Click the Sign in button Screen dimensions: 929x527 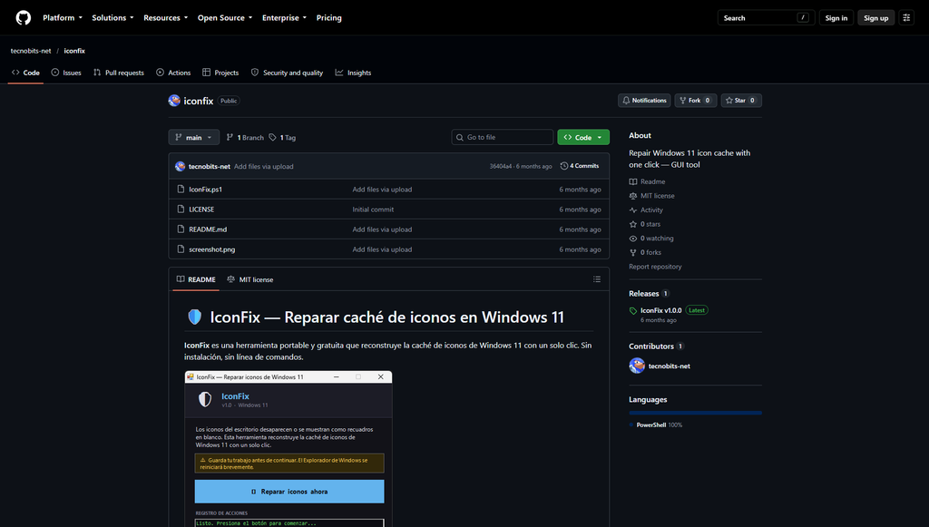tap(836, 18)
